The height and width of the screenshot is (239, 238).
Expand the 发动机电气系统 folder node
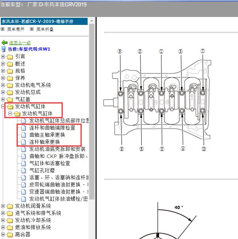coord(3,85)
